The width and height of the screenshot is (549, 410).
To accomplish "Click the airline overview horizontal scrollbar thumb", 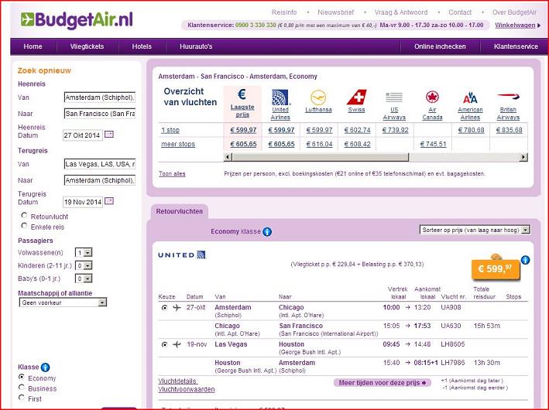I will [x=321, y=157].
